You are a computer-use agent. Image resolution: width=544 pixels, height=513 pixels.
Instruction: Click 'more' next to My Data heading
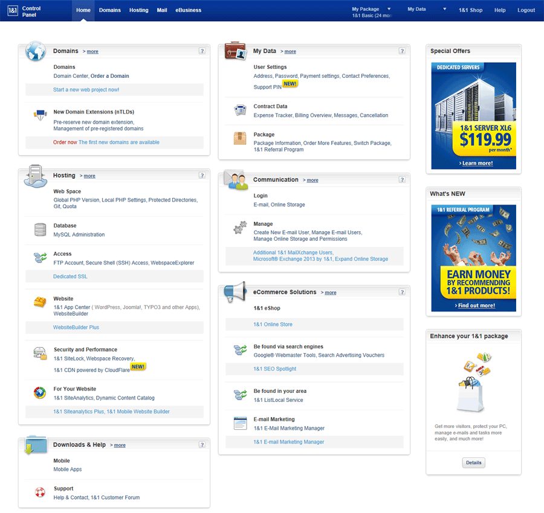click(x=290, y=52)
